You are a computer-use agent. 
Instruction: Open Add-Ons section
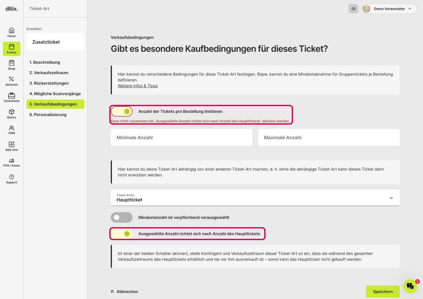[12, 146]
